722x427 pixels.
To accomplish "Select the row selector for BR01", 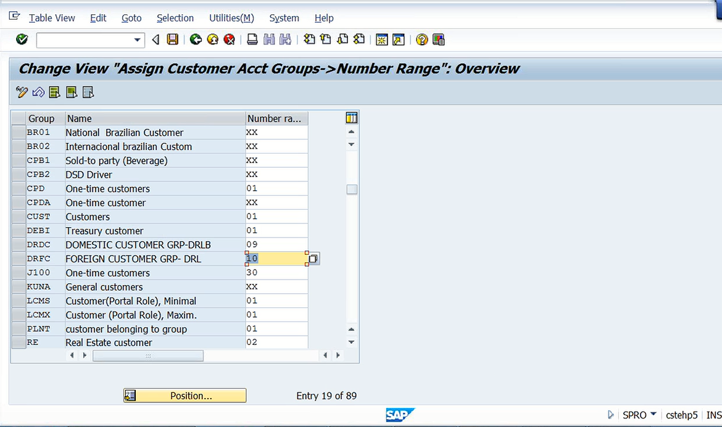I will coord(19,132).
